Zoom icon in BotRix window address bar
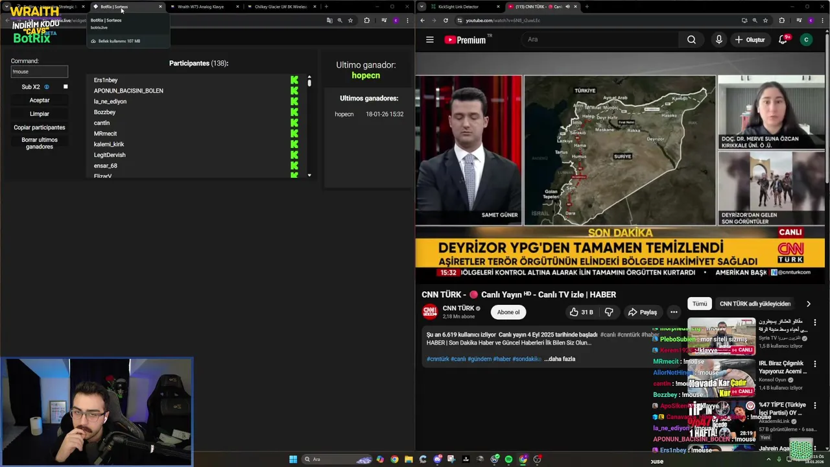The image size is (830, 467). tap(340, 20)
